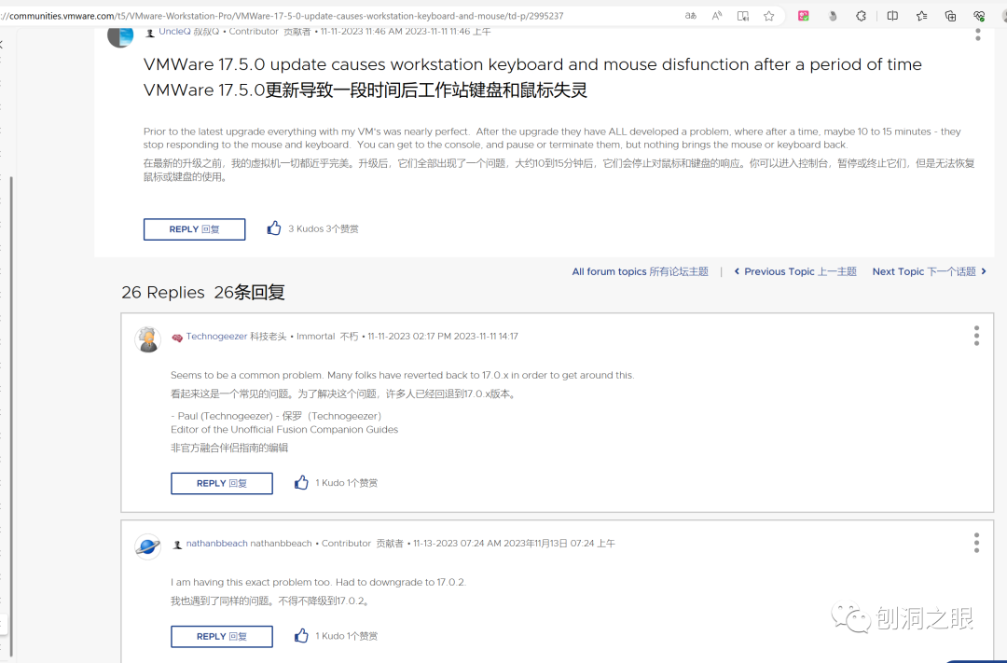Open the favorites list icon

(922, 16)
